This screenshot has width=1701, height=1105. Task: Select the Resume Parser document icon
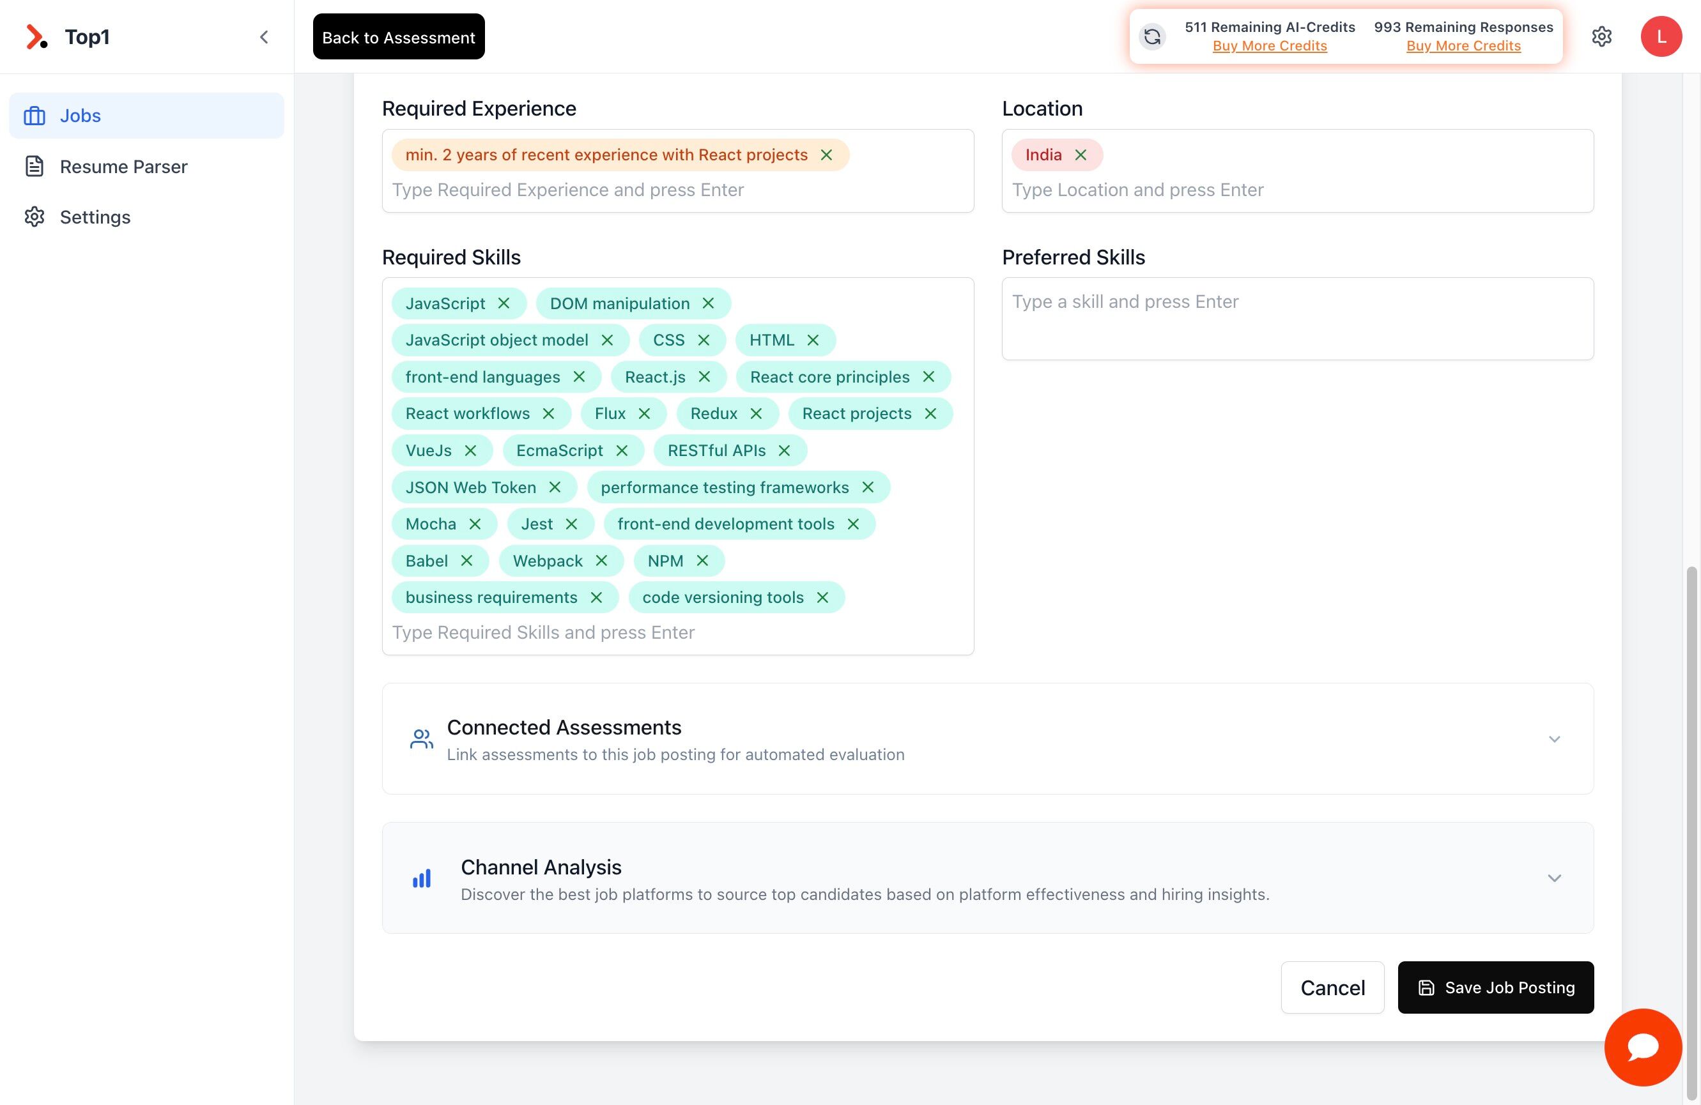coord(35,165)
